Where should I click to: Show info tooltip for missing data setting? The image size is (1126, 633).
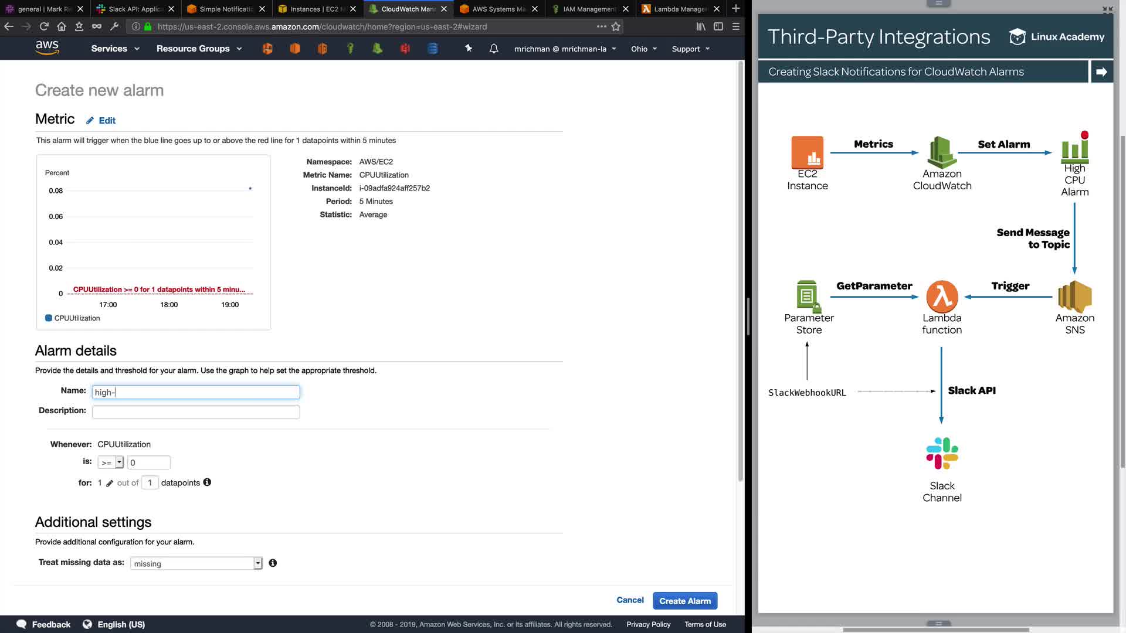pos(273,563)
